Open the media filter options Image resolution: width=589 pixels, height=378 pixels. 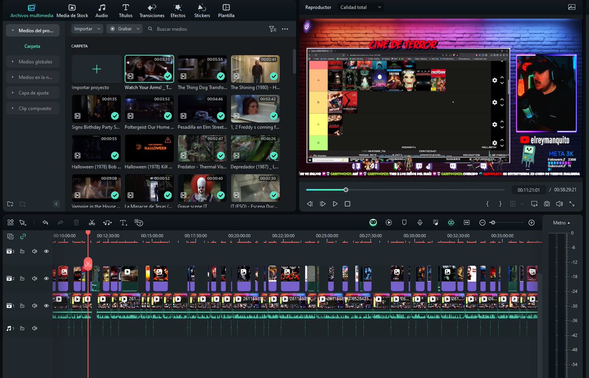coord(272,29)
